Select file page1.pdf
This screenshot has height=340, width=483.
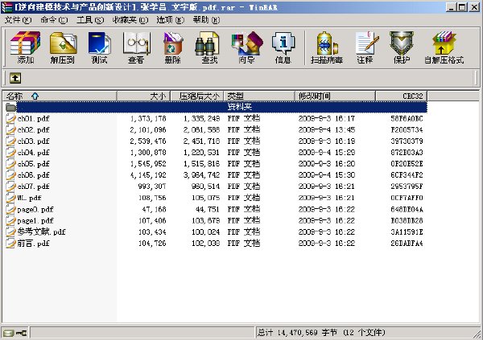point(35,221)
